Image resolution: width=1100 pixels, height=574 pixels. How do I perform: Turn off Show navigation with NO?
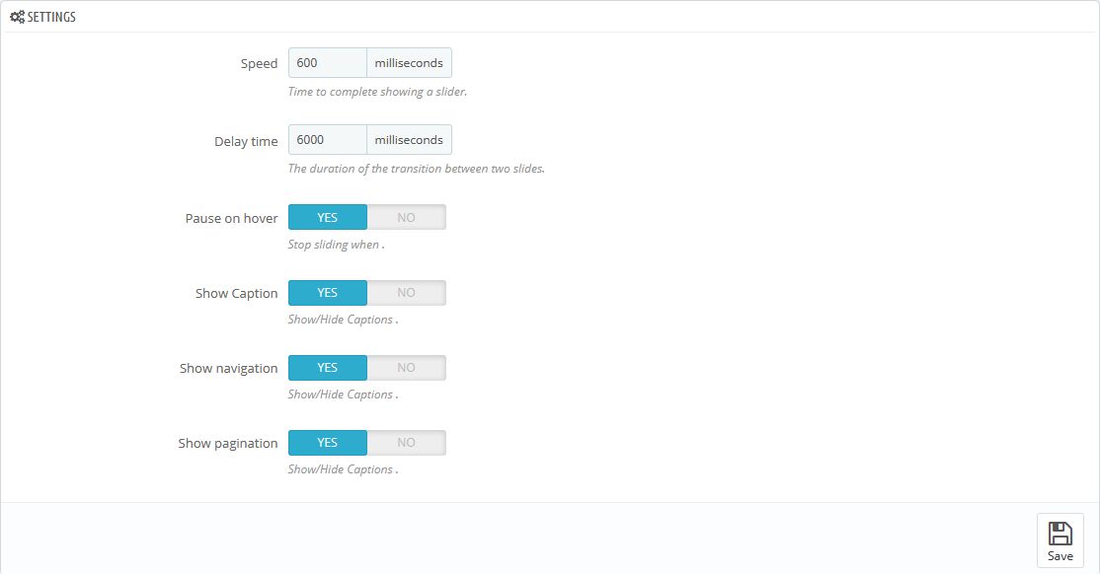(x=406, y=368)
